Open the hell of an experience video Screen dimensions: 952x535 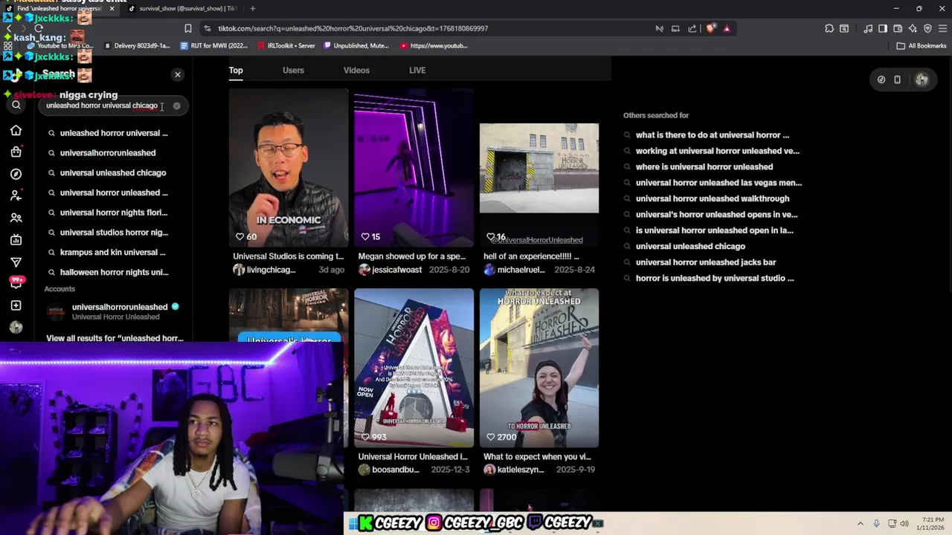coord(539,168)
